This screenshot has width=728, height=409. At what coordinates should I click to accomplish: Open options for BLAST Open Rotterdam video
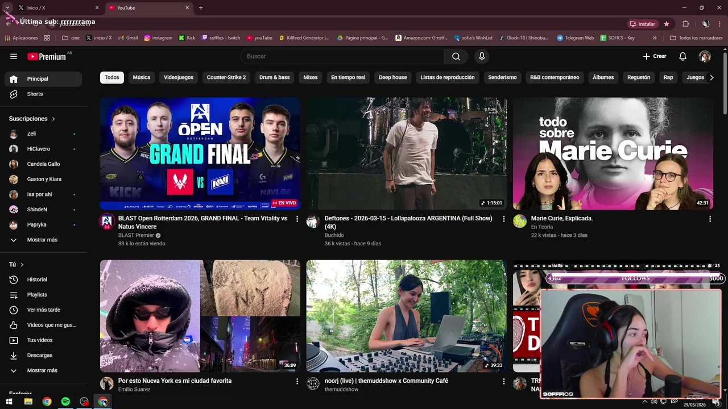point(297,219)
